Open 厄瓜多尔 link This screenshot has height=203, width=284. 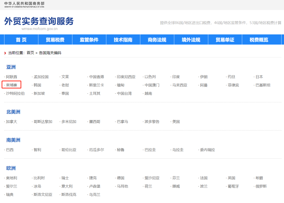(97, 150)
